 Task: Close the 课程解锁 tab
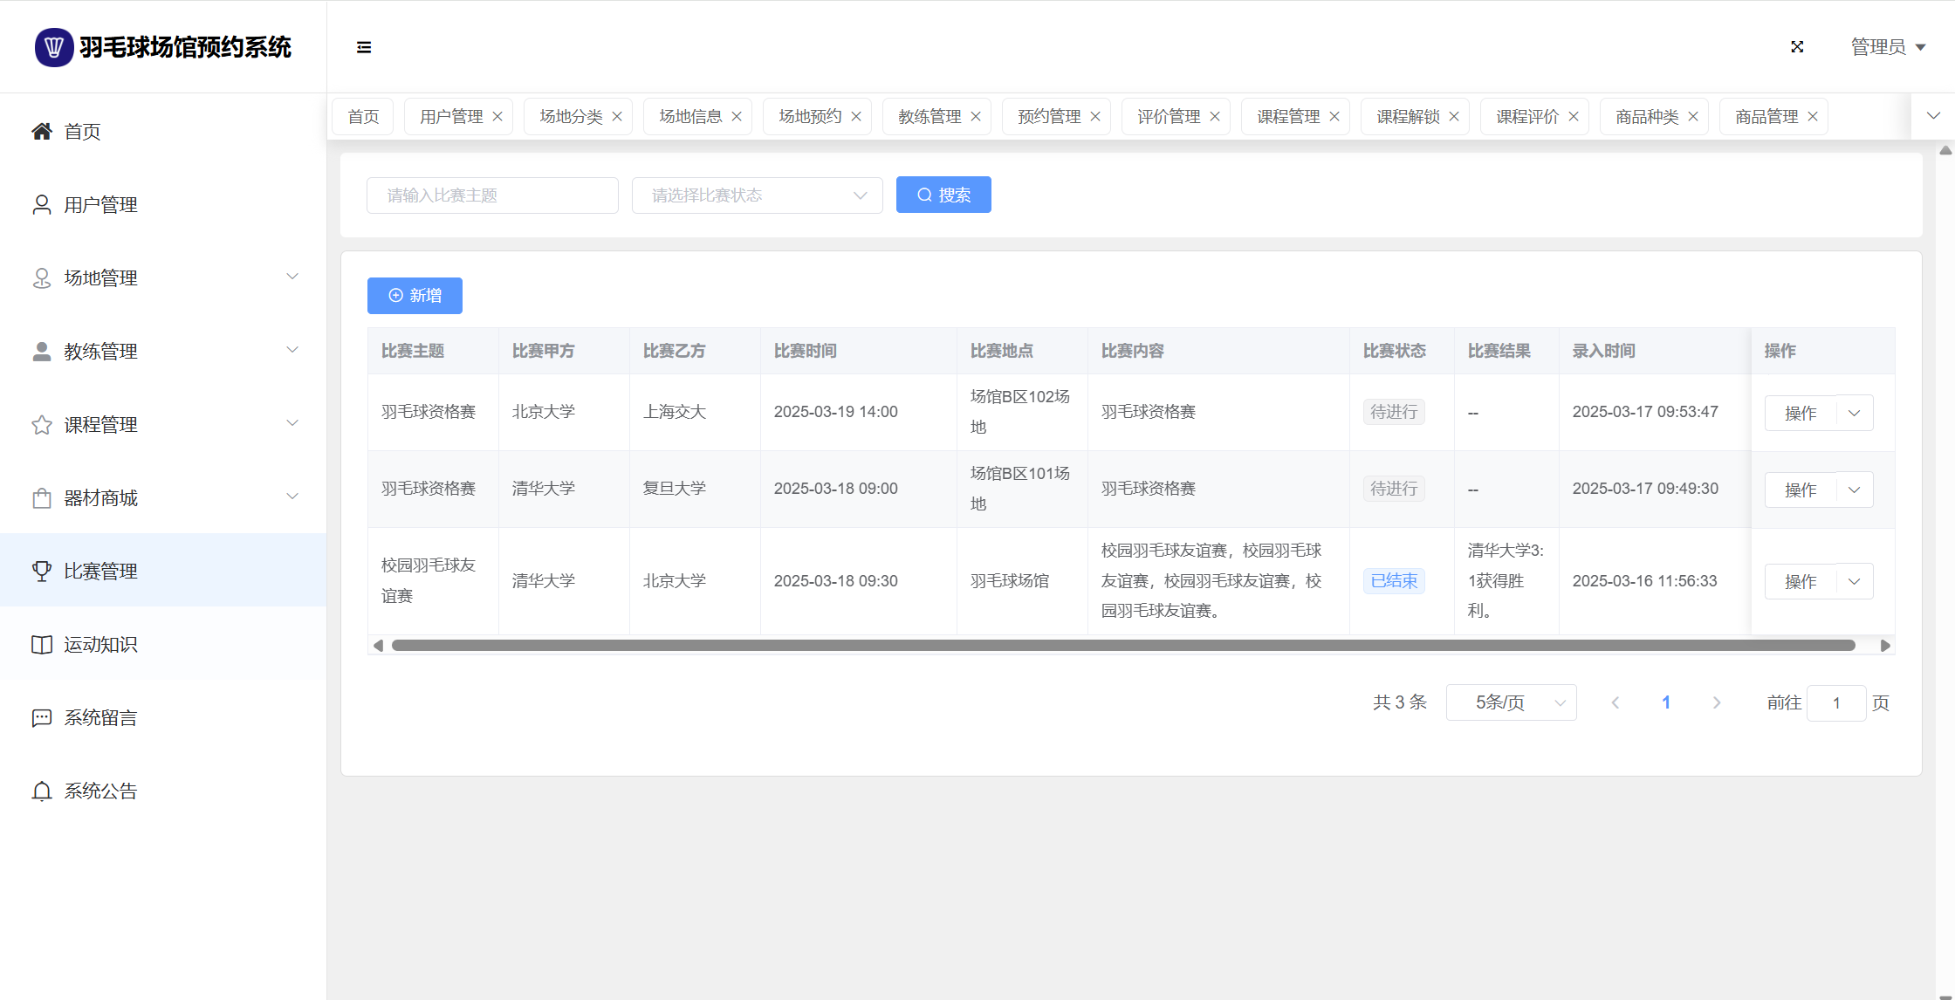click(1454, 117)
